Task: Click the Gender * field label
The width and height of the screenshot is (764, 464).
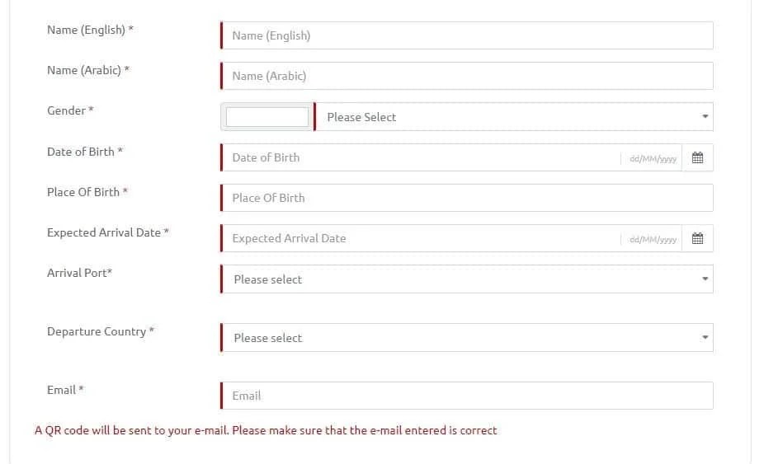Action: point(70,110)
